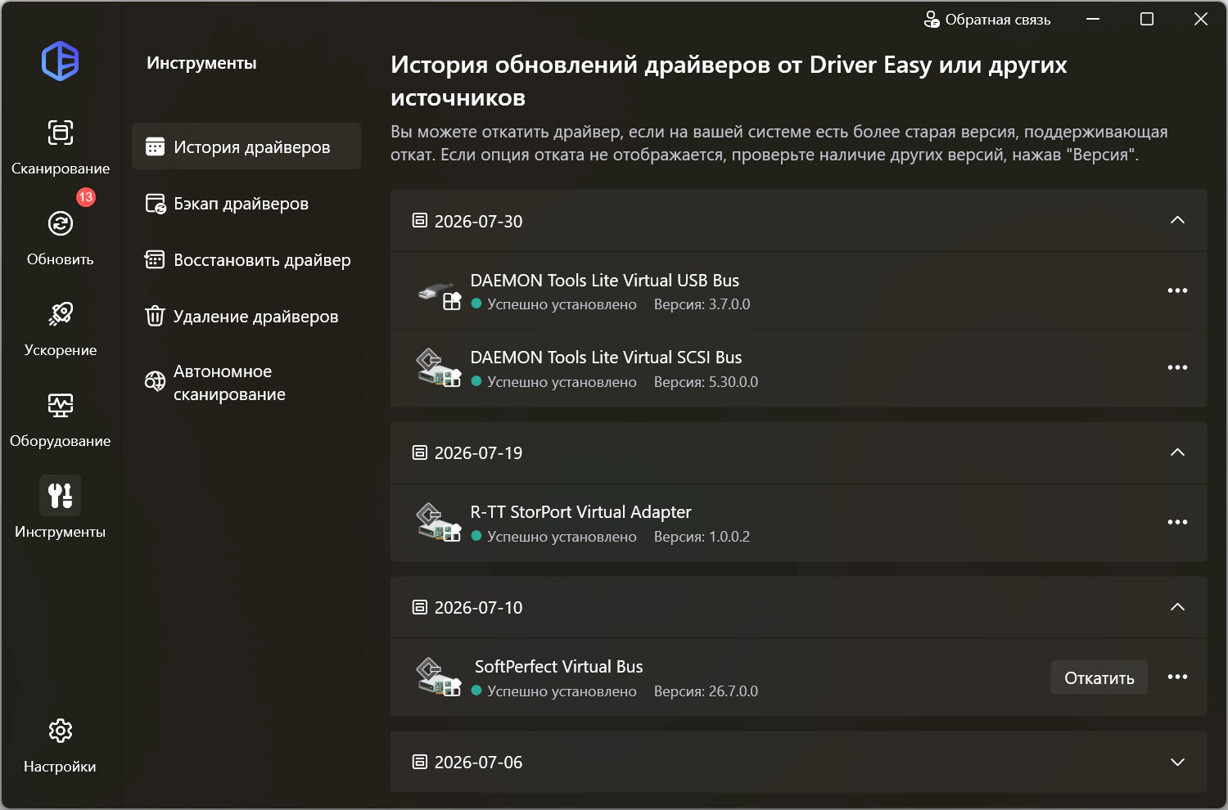Open the Сканирование section icon
Image resolution: width=1228 pixels, height=810 pixels.
click(x=61, y=133)
